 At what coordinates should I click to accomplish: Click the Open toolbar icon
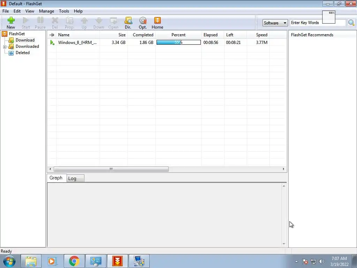coord(113,23)
